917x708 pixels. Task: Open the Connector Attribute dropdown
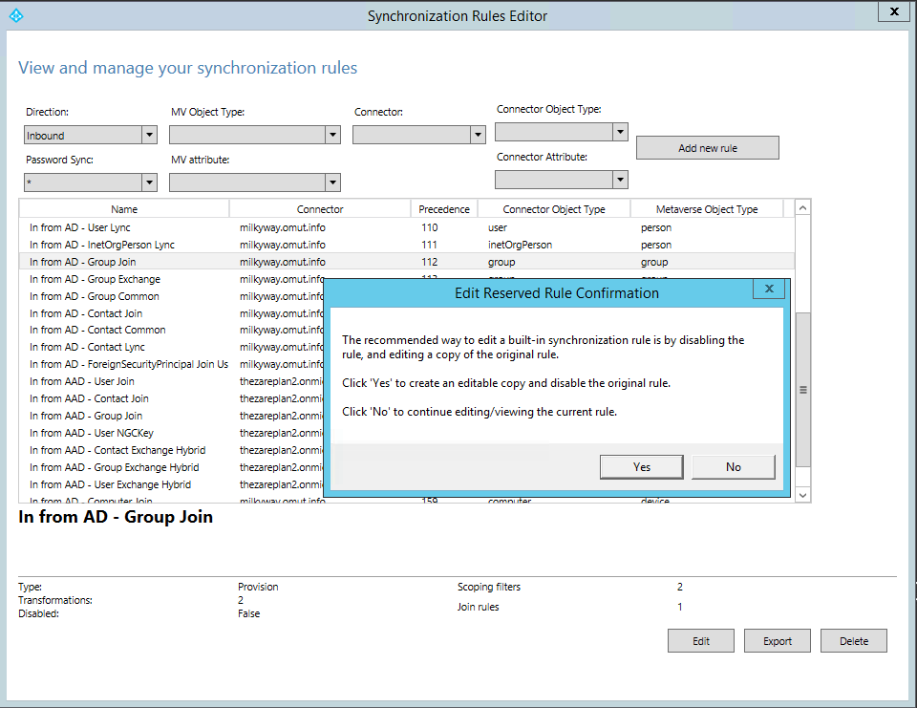pyautogui.click(x=562, y=180)
